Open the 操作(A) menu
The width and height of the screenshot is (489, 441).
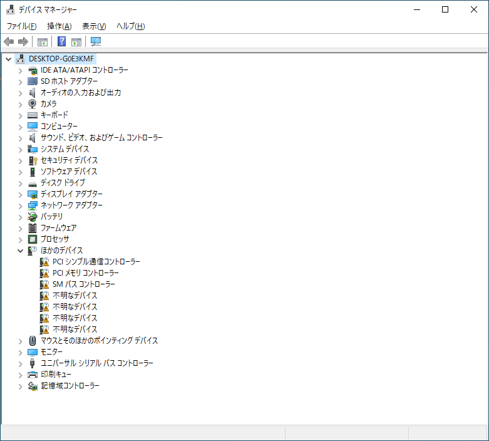(59, 26)
